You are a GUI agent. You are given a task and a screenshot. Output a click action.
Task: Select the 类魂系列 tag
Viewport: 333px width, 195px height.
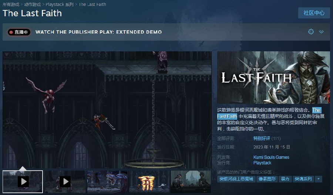[x=303, y=179]
